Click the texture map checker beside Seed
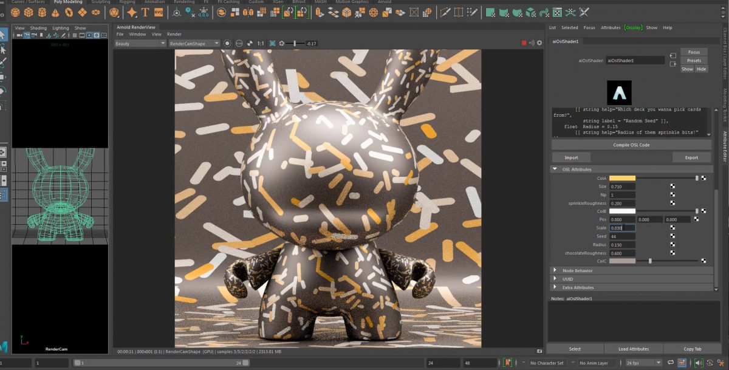Screen dimensions: 729x370 pyautogui.click(x=672, y=236)
